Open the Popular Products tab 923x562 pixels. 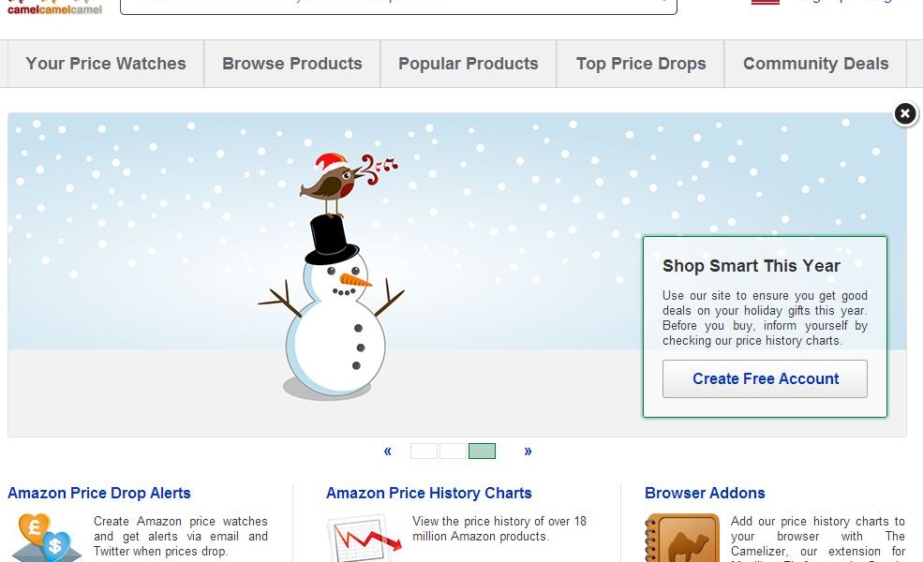pos(468,64)
